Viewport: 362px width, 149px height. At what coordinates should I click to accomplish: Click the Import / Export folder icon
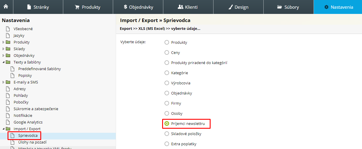pyautogui.click(x=8, y=129)
